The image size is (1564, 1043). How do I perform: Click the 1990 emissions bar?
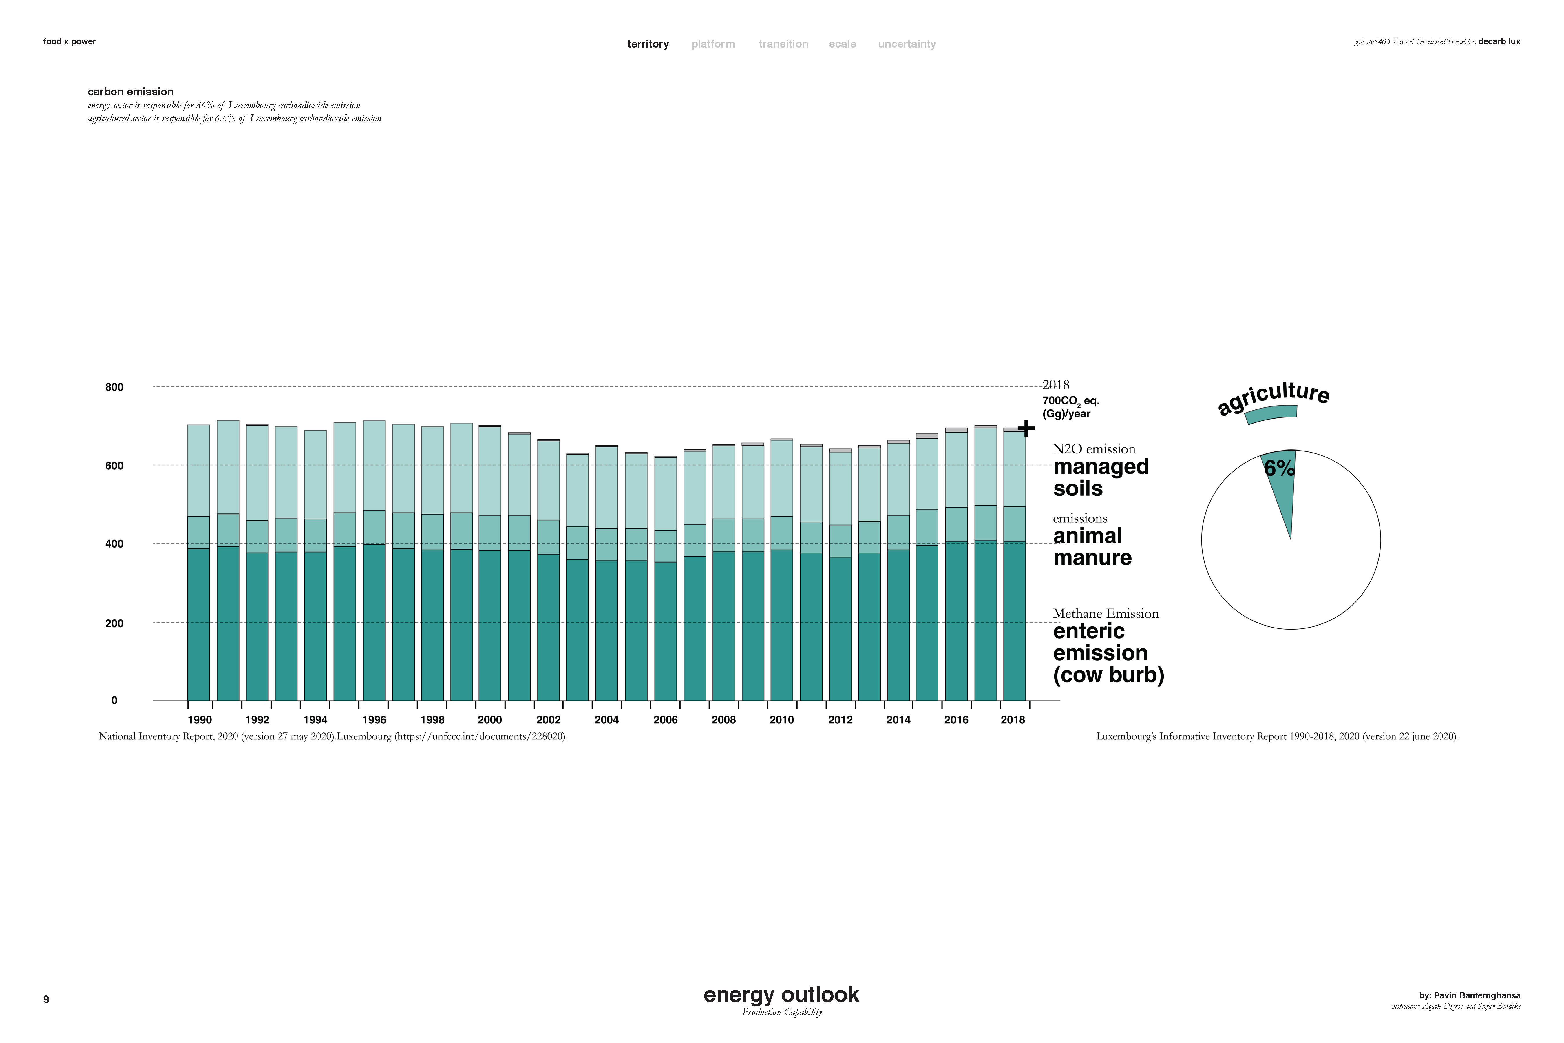(x=198, y=562)
